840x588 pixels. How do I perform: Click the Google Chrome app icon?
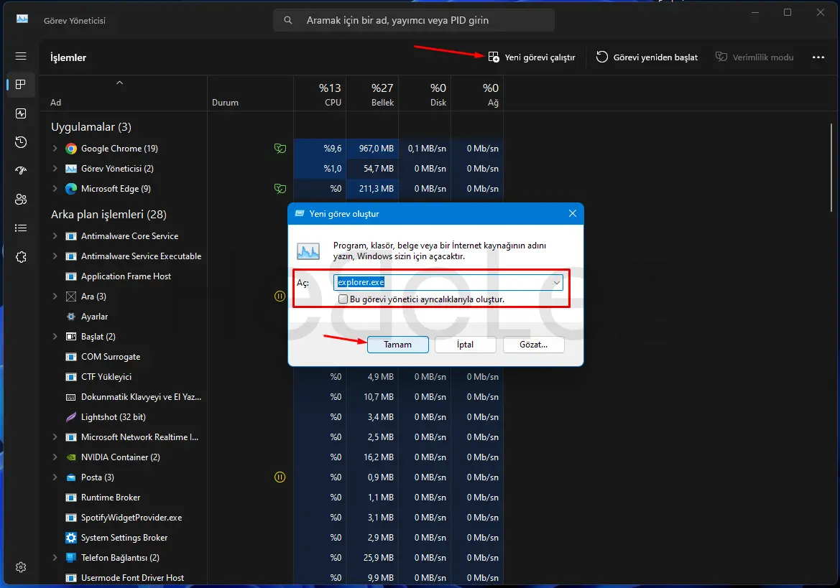[70, 149]
